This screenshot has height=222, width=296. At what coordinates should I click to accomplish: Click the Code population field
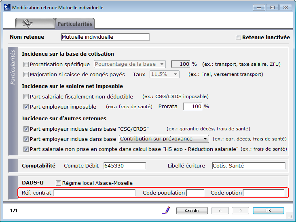195,193
